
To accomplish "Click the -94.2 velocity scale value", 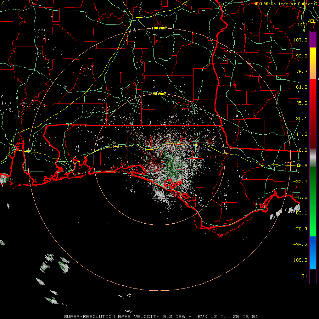I will click(300, 244).
